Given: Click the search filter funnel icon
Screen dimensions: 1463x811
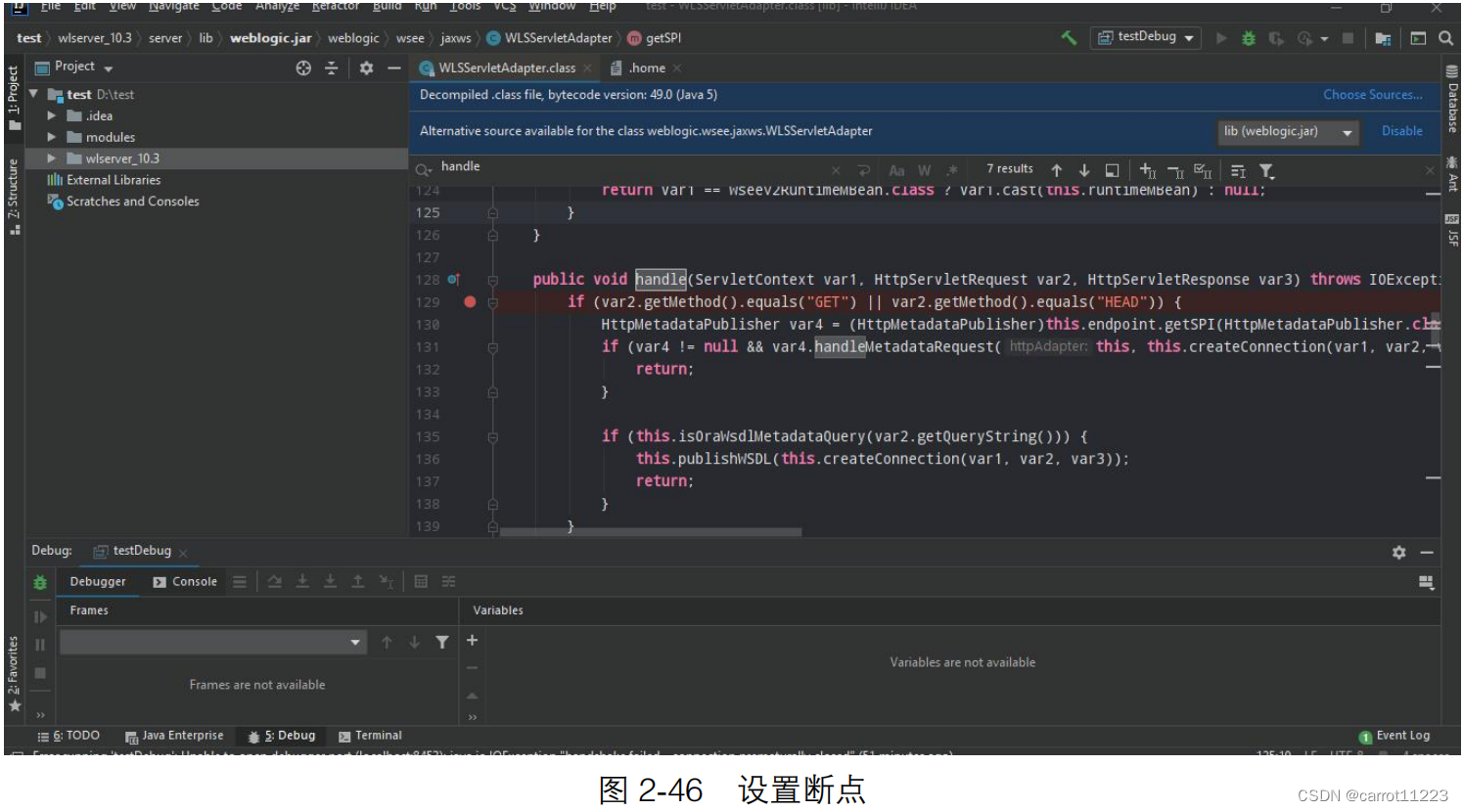Looking at the screenshot, I should click(x=1266, y=170).
